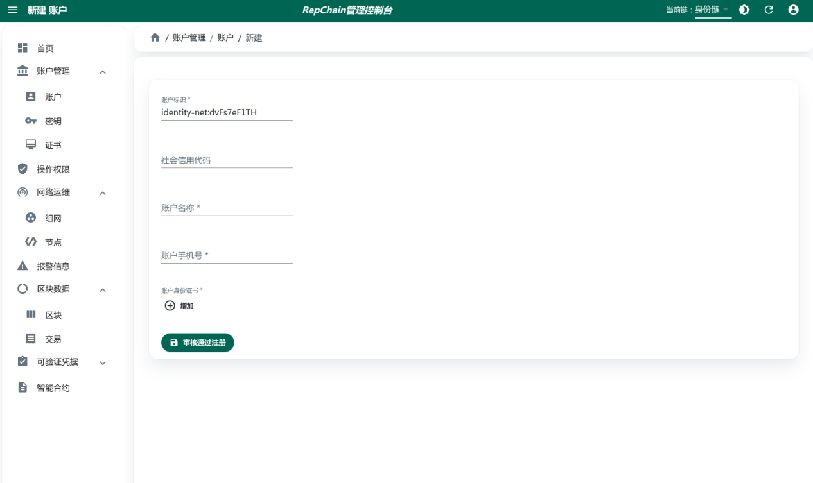Viewport: 813px width, 483px height.
Task: Click the 网络运维 signal icon
Action: [22, 192]
